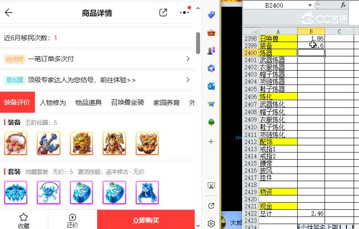Open the three-dot more menu

[x=184, y=13]
